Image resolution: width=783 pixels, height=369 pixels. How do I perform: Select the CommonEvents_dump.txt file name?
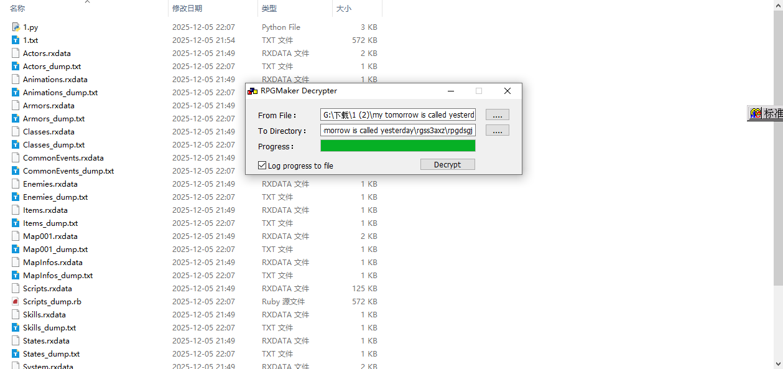[x=68, y=170]
